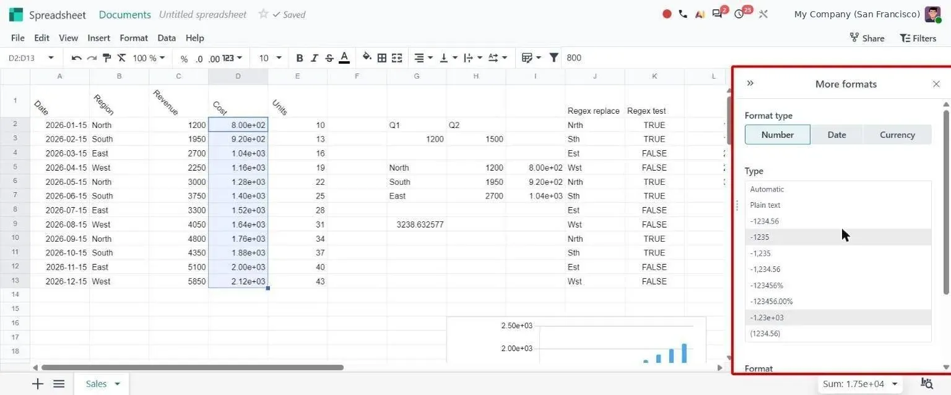Toggle strikethrough formatting
The image size is (951, 395).
(x=329, y=58)
